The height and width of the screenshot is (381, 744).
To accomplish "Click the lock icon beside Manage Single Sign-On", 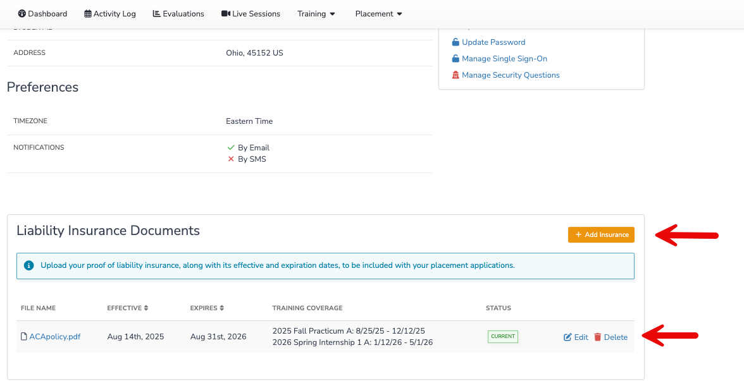I will 456,59.
